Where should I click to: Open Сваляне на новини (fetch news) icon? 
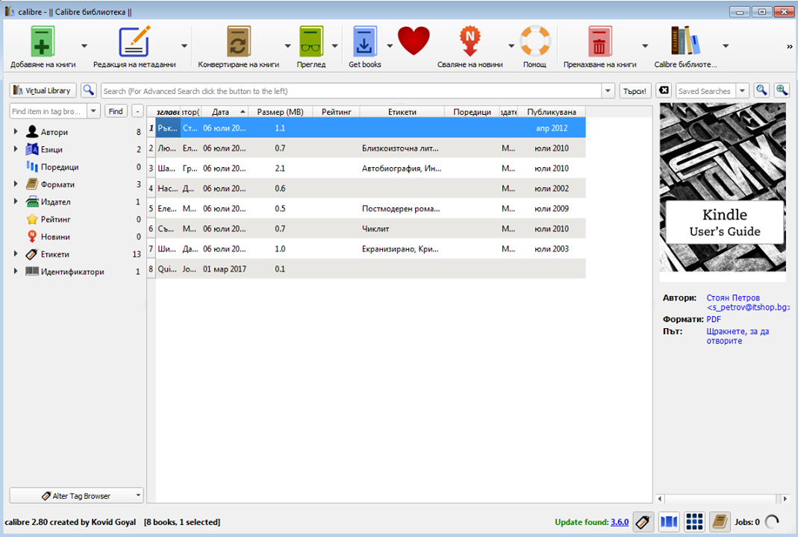click(470, 42)
